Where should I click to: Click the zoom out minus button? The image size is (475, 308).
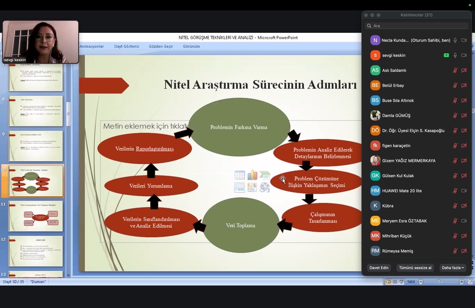click(421, 282)
